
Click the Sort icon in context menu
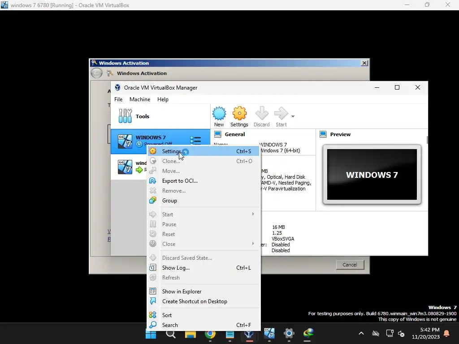point(153,315)
